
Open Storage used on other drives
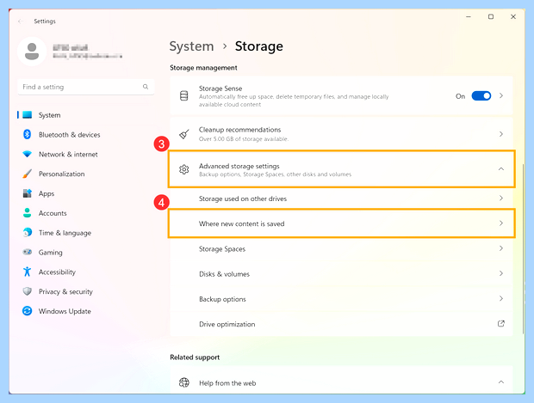coord(341,198)
